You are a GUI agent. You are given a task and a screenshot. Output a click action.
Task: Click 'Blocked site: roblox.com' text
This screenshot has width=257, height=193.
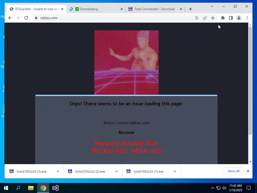126,151
